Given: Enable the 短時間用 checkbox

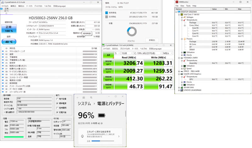Looking at the screenshot, I should click(x=57, y=108).
